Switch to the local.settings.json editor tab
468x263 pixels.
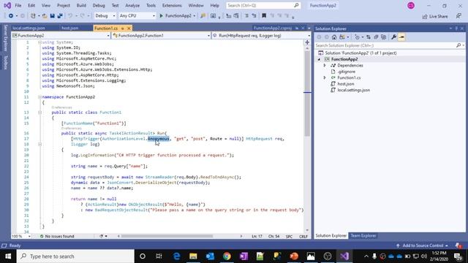click(29, 28)
